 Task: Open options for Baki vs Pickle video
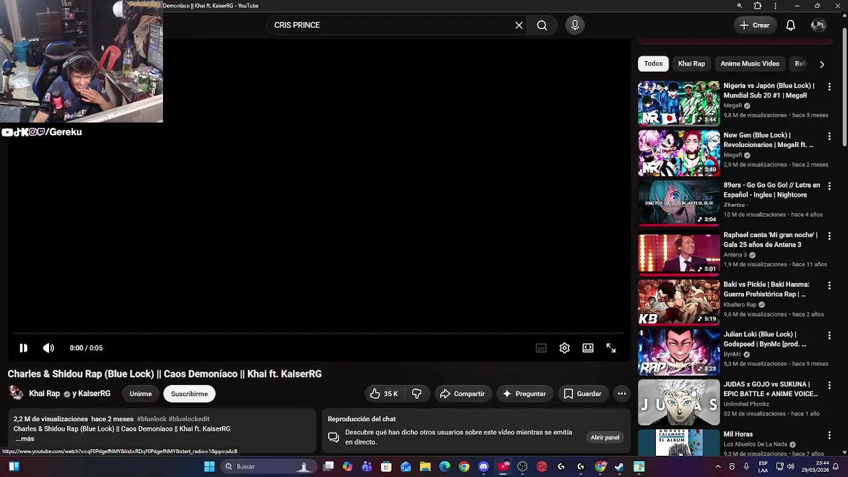pyautogui.click(x=829, y=286)
